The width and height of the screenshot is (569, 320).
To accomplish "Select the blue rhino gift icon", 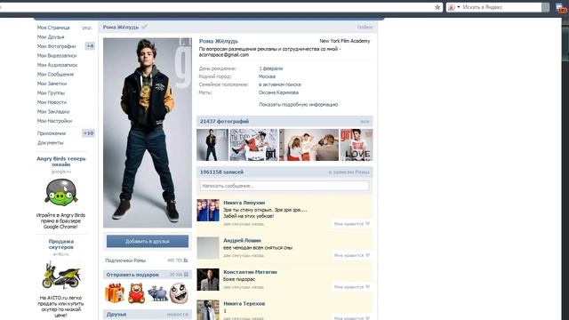I will (158, 293).
